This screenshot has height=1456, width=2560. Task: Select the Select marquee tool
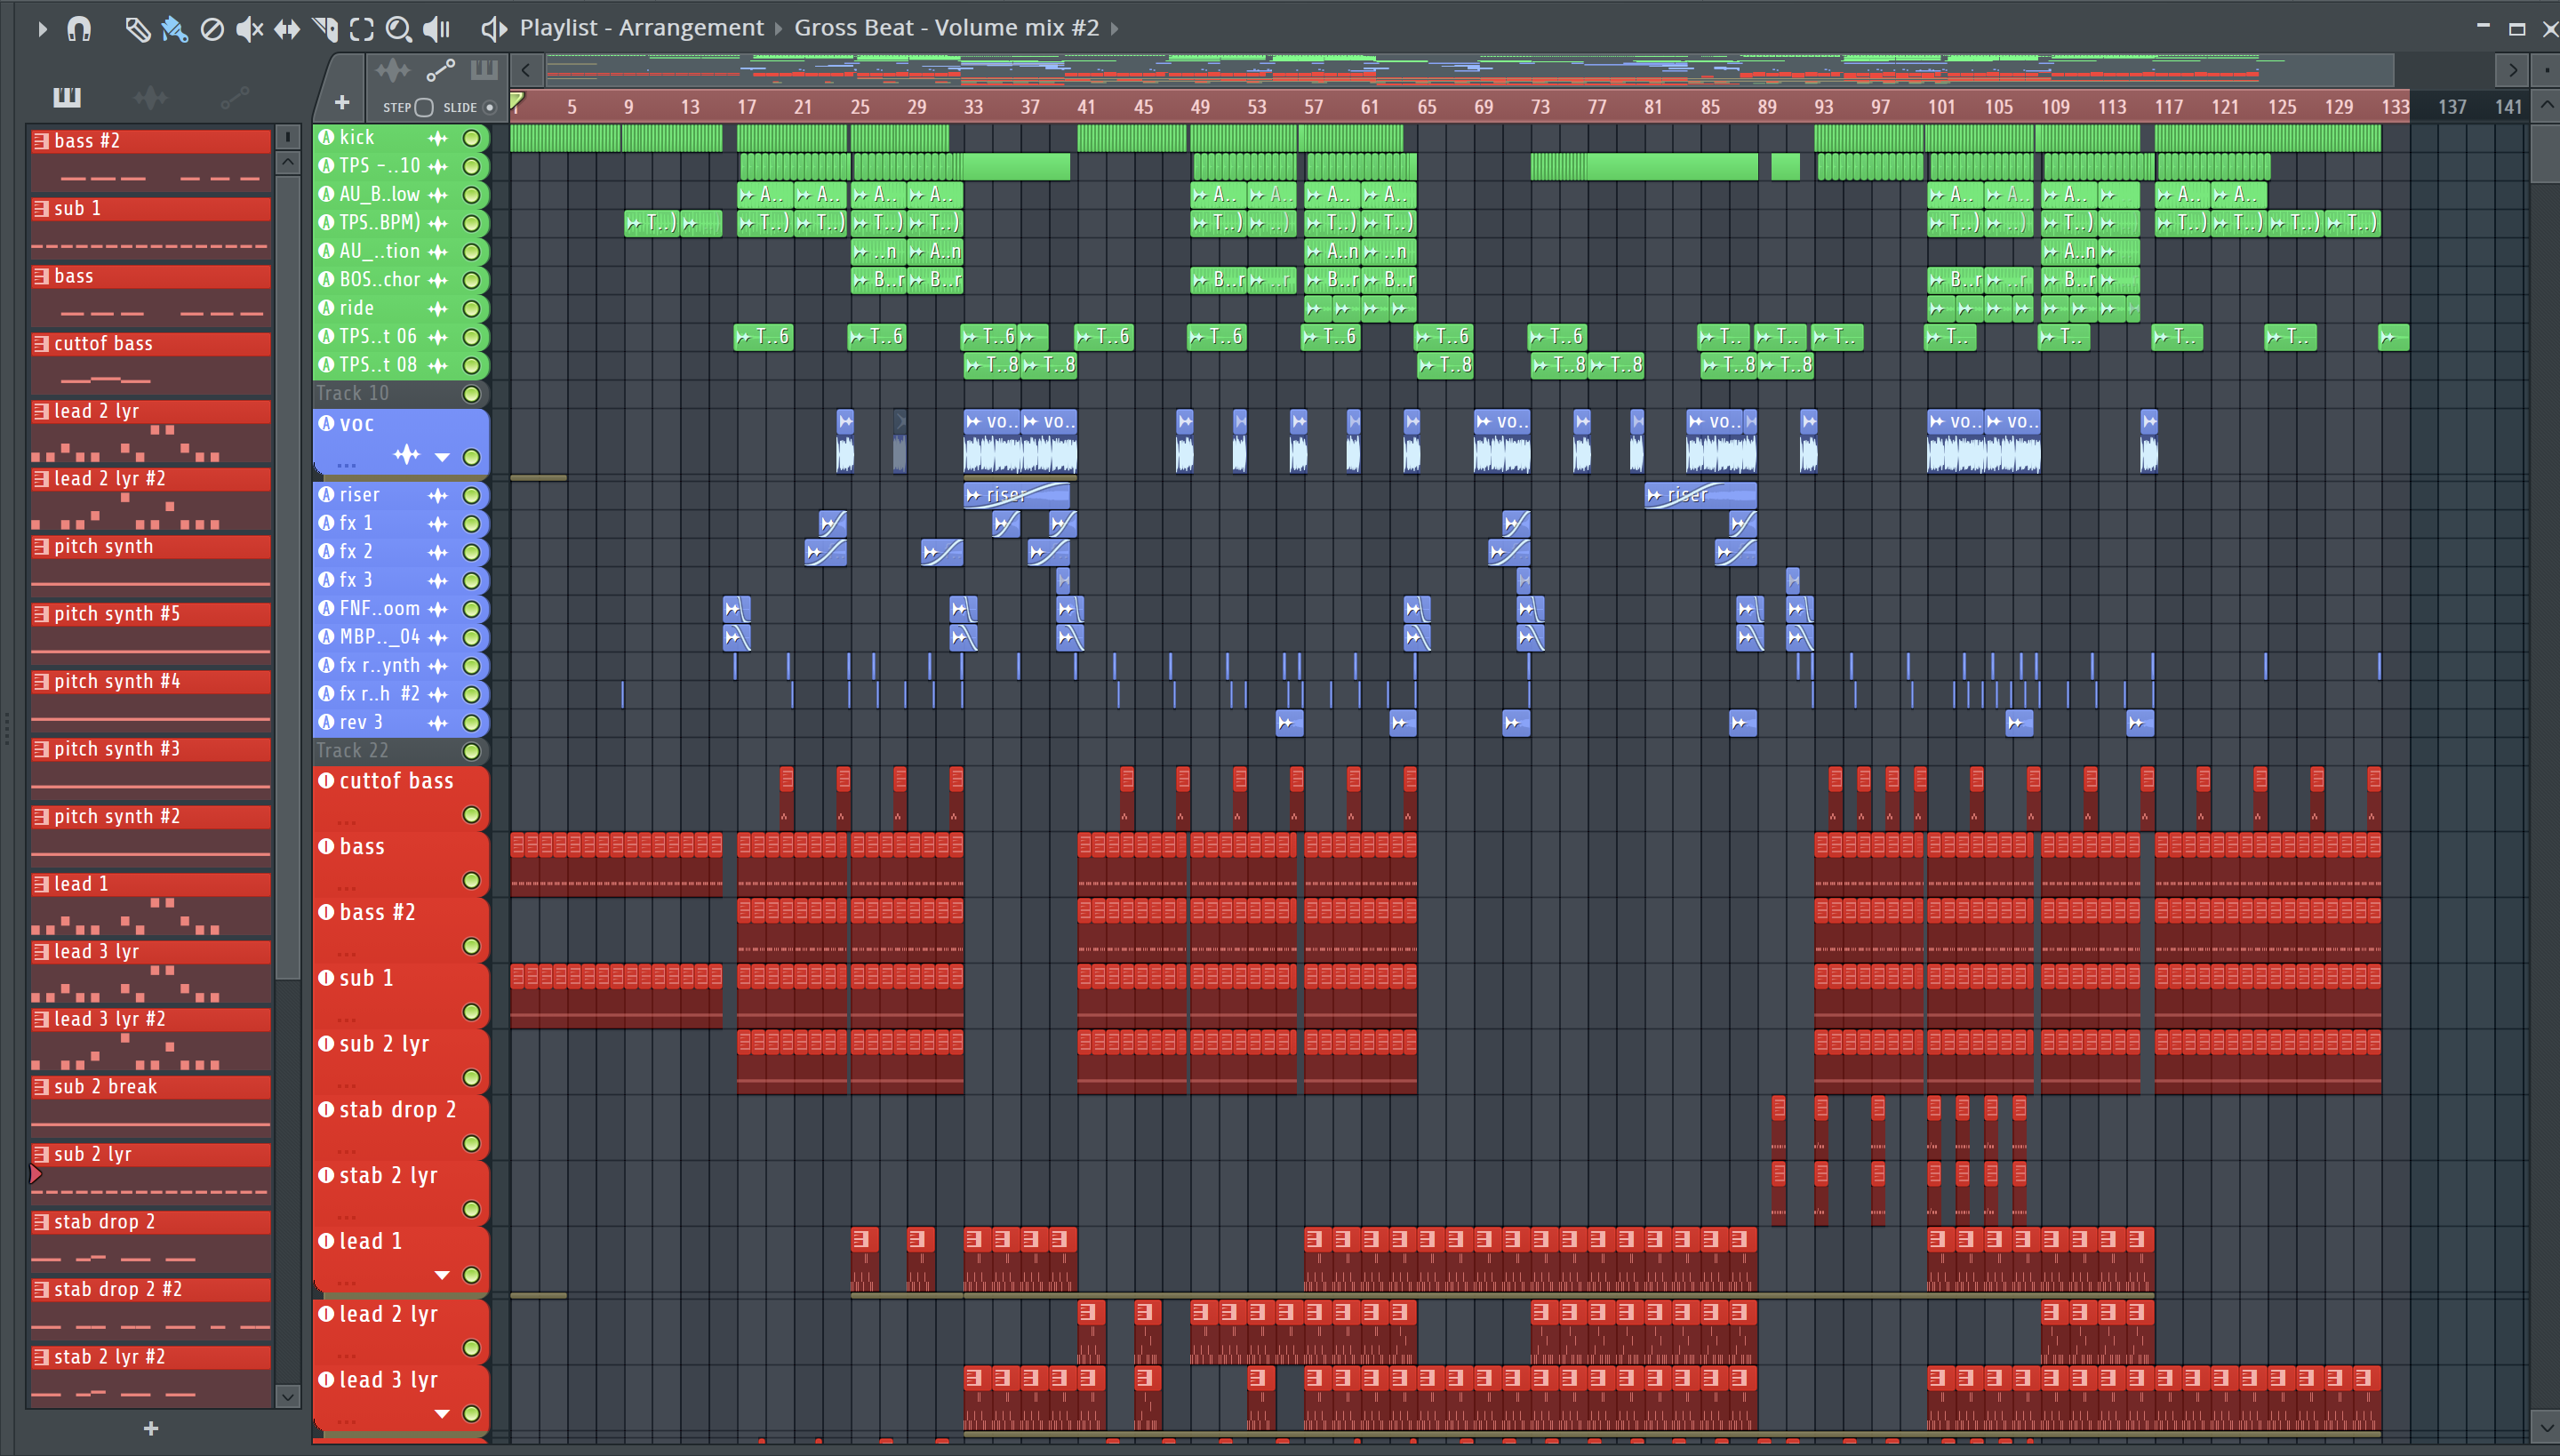(x=362, y=29)
